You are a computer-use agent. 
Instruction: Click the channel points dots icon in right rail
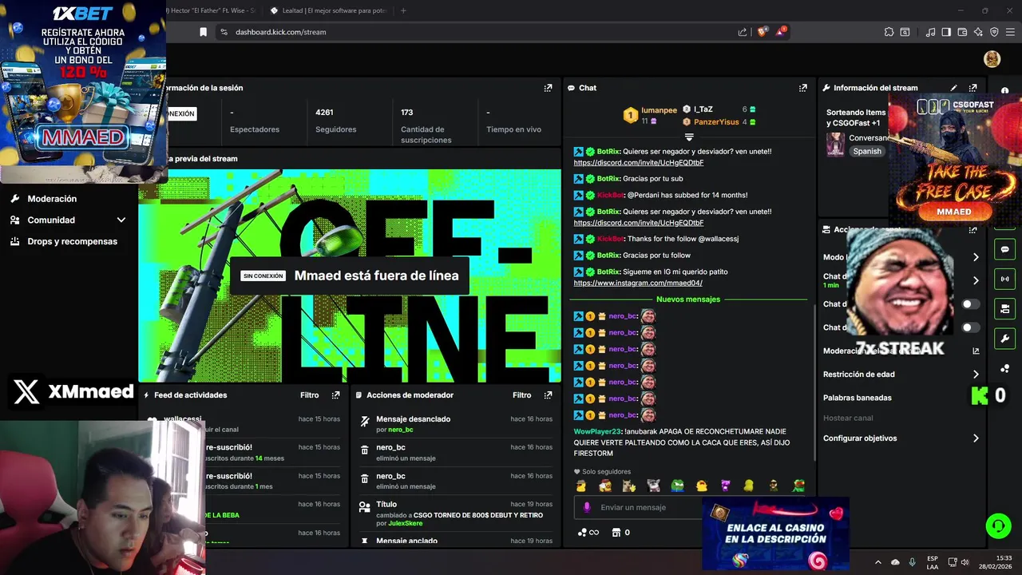1004,368
